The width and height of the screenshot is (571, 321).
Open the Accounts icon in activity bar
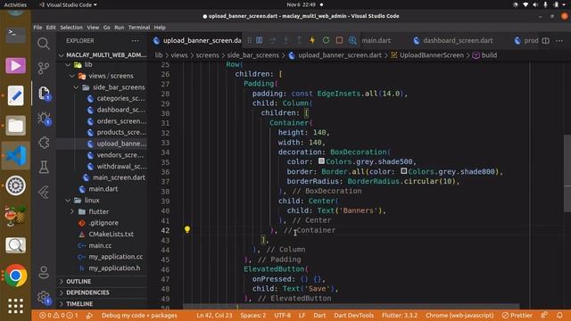coord(44,272)
